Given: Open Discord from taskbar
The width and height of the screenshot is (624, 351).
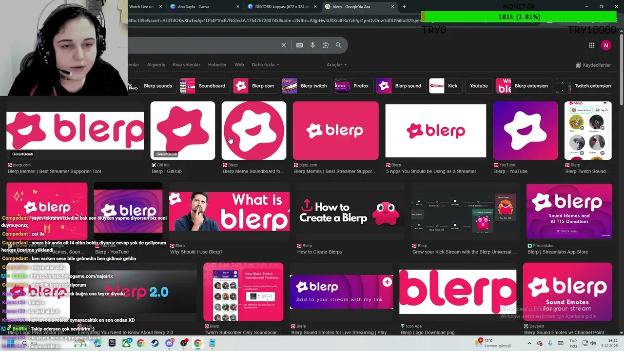Looking at the screenshot, I should [169, 343].
